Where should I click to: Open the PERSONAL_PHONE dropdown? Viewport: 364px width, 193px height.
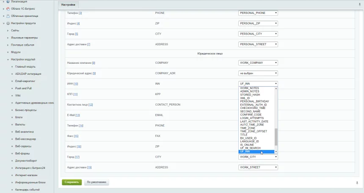click(x=258, y=13)
